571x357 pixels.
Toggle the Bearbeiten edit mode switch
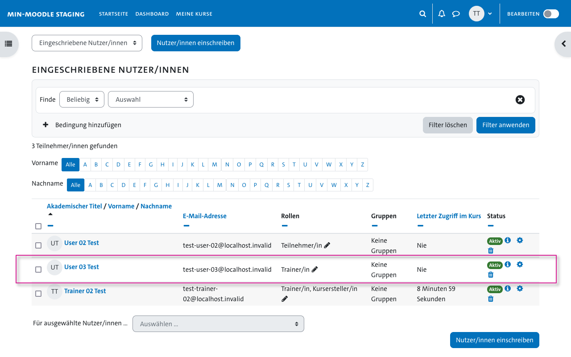pyautogui.click(x=551, y=14)
